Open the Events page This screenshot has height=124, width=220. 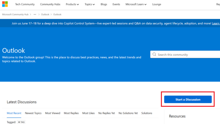[x=116, y=4]
